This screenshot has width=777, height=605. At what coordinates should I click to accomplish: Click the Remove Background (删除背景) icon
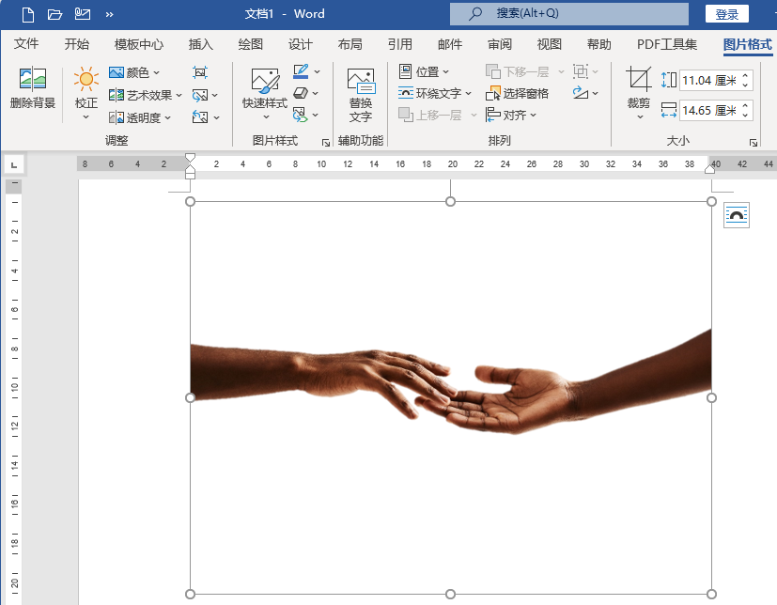pos(33,79)
